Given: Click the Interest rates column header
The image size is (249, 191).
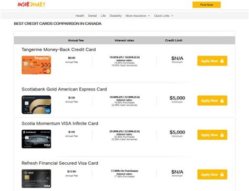Looking at the screenshot, I should point(124,40).
